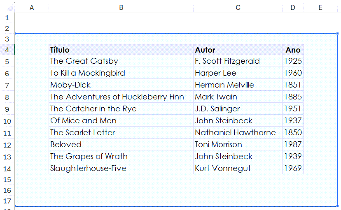Click column D header
341x210 pixels.
292,8
